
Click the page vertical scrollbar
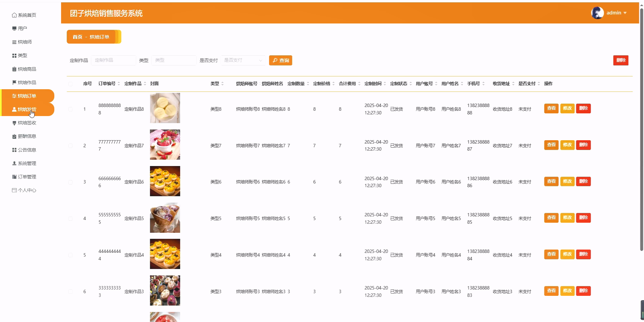click(642, 129)
